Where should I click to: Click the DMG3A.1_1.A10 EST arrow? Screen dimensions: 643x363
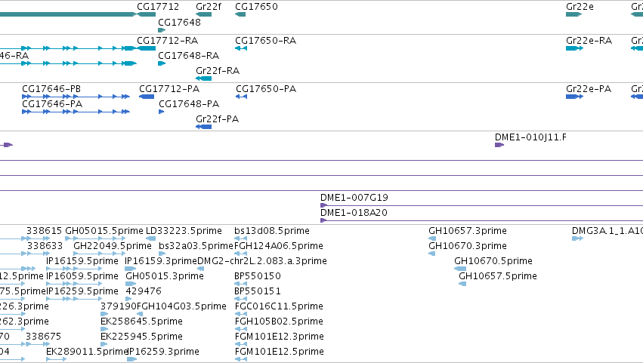click(x=577, y=238)
